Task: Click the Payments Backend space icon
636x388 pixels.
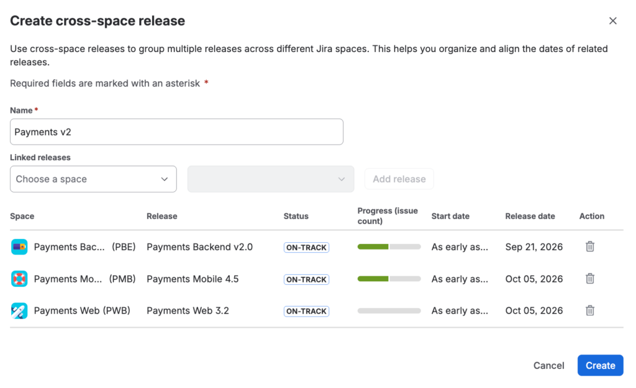Action: click(19, 246)
